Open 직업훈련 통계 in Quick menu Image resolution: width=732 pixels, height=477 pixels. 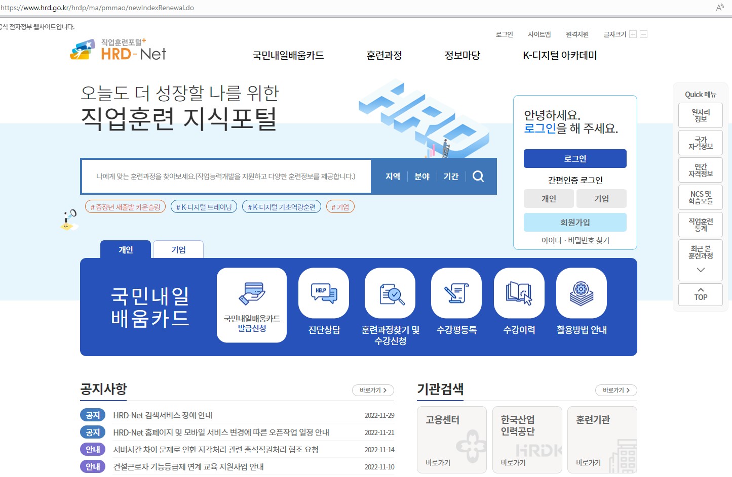(701, 225)
